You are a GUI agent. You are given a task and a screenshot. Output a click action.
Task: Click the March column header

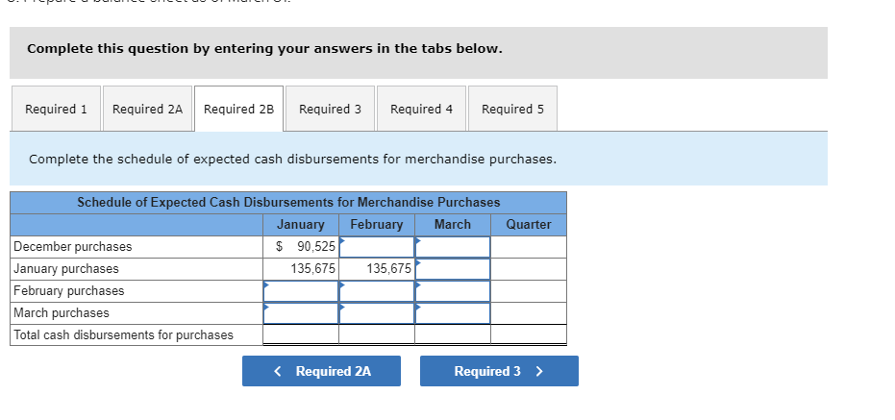click(453, 225)
